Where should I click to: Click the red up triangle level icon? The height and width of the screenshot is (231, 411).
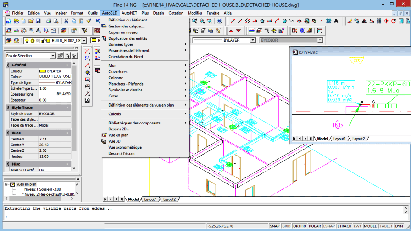pyautogui.click(x=231, y=31)
